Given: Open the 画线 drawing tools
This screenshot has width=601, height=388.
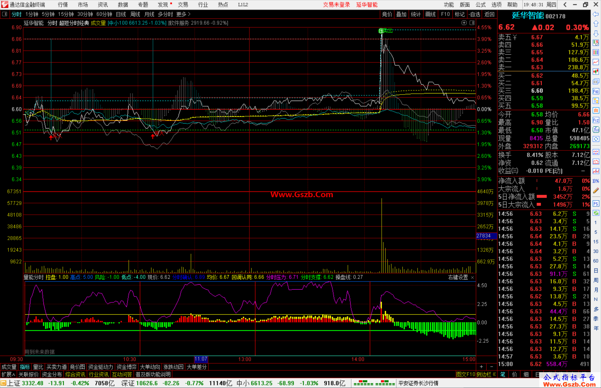Looking at the screenshot, I should 430,14.
